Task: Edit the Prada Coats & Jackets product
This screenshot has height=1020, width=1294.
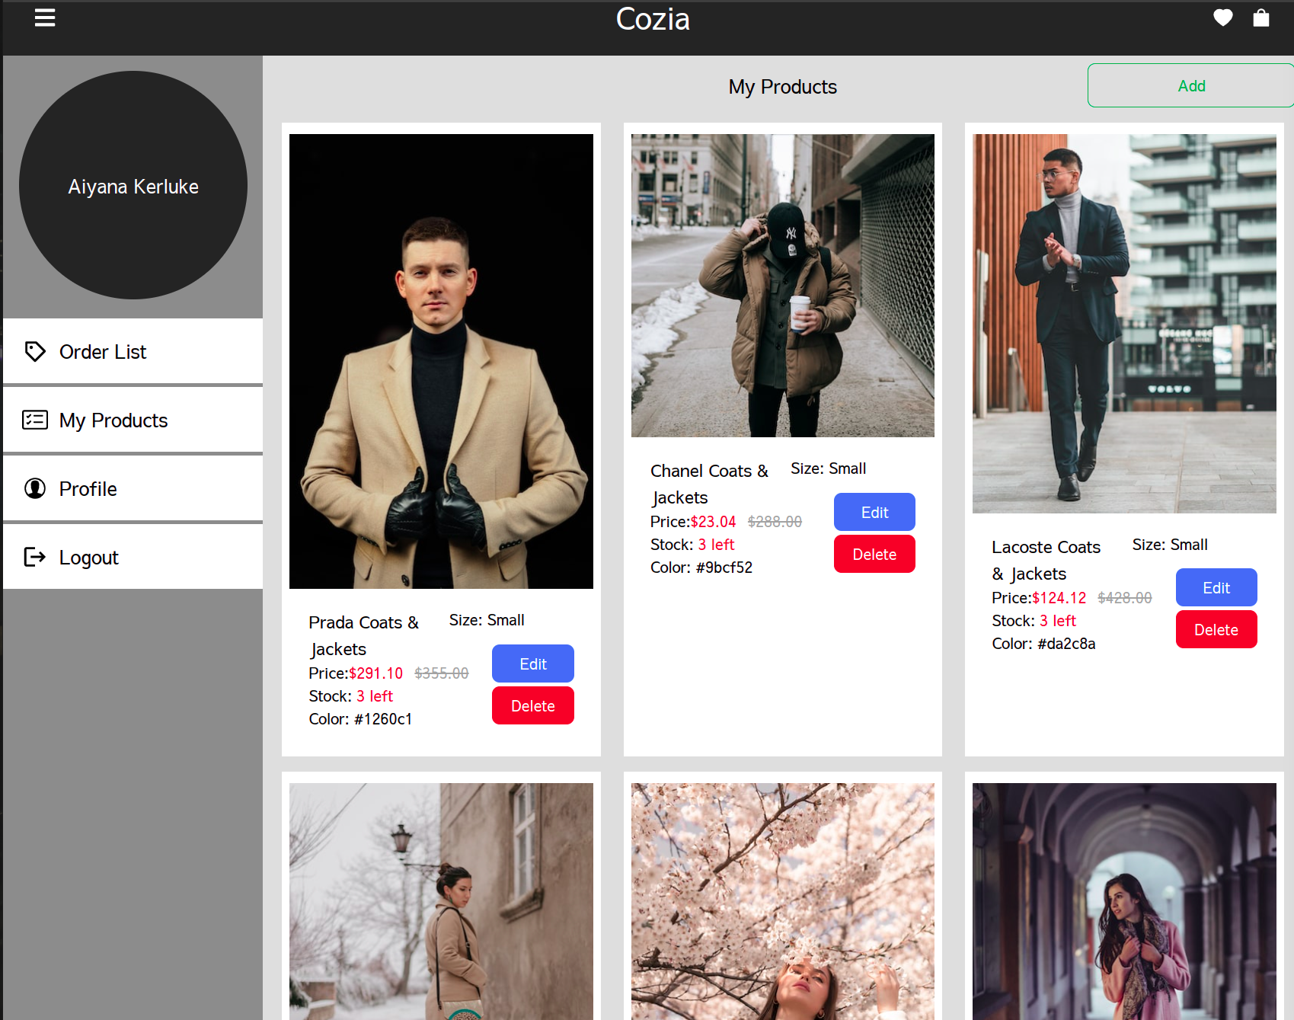Action: (x=533, y=663)
